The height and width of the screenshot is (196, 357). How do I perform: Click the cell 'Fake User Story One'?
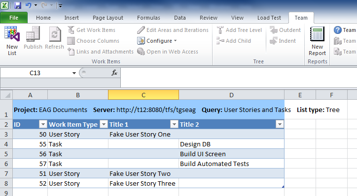[x=143, y=134]
